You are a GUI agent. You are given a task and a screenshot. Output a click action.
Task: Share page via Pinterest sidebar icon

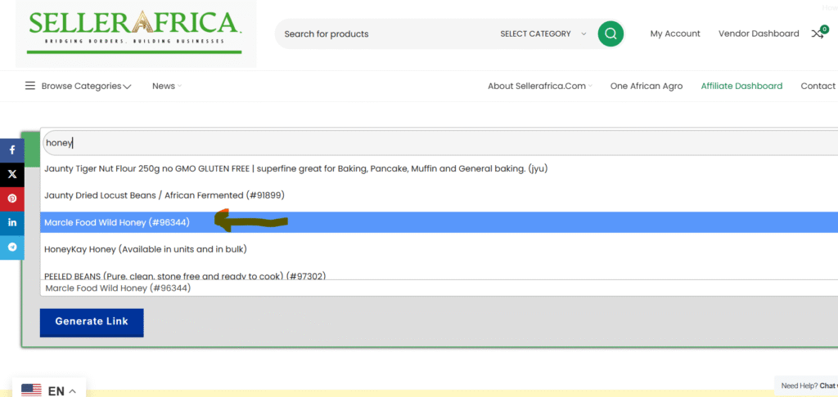(x=12, y=198)
